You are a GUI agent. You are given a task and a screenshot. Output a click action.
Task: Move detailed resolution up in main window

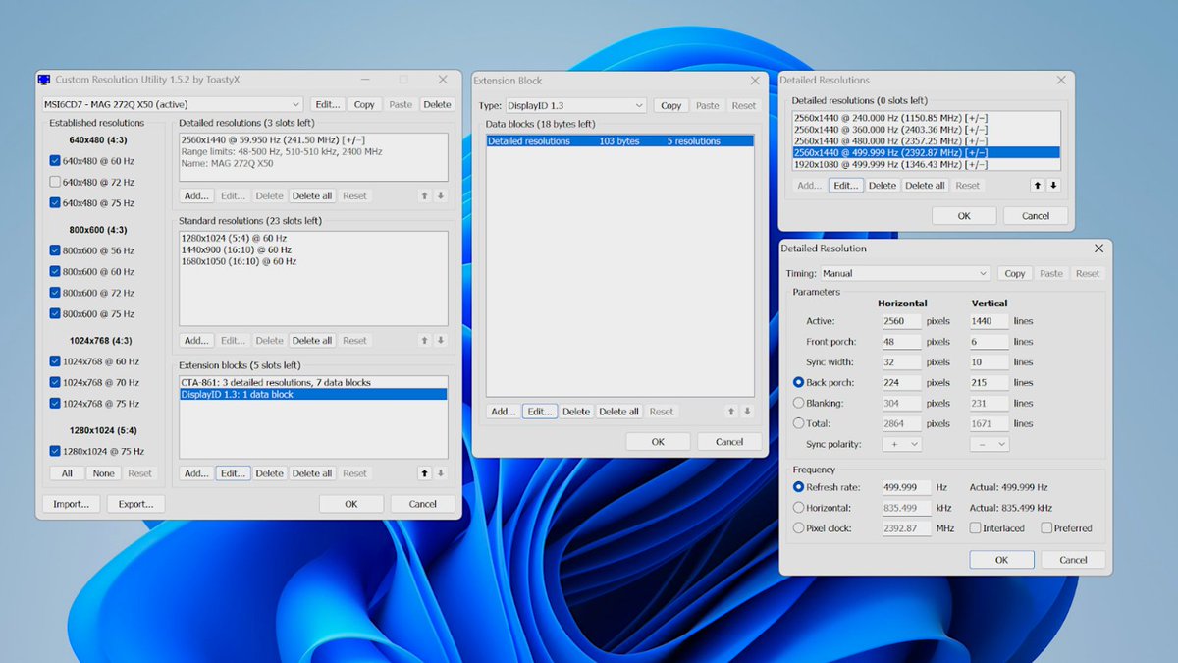coord(425,195)
